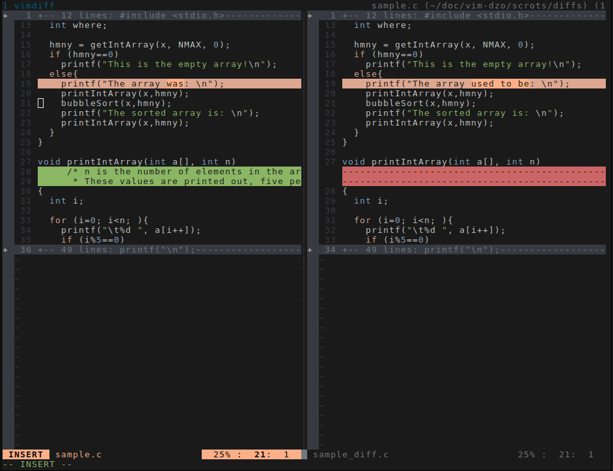The width and height of the screenshot is (613, 471).
Task: Click 'for (i=0; i<n; ){' line 33 left pane
Action: [98, 221]
